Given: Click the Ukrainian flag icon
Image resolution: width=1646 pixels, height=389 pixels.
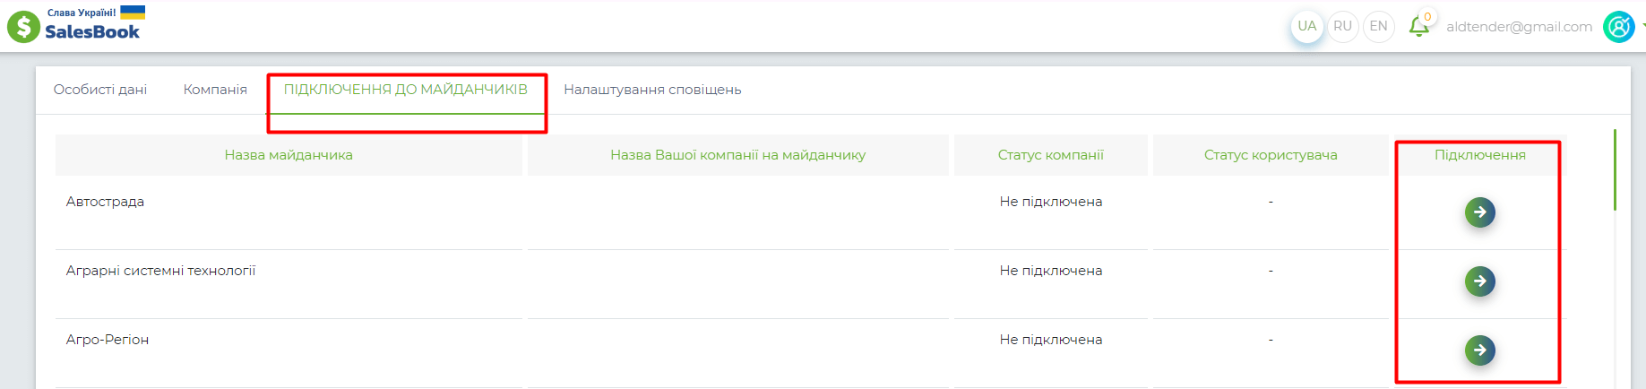Looking at the screenshot, I should (x=133, y=12).
